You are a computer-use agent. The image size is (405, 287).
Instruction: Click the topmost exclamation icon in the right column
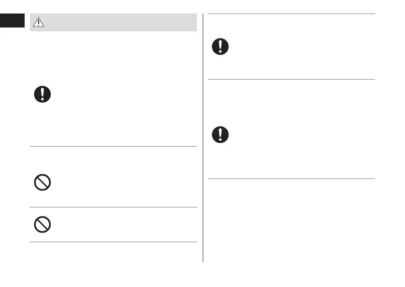tap(221, 47)
